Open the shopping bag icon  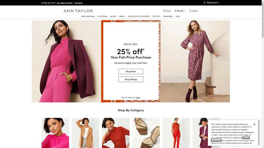pyautogui.click(x=175, y=11)
